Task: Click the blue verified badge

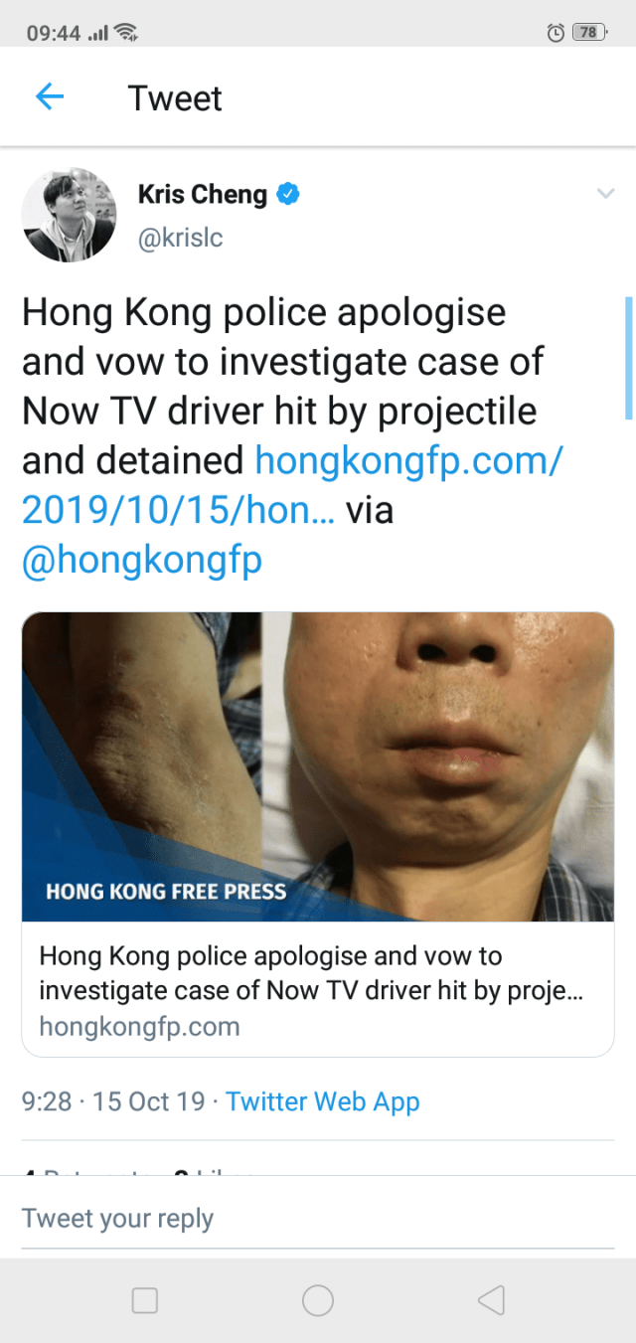Action: point(288,194)
